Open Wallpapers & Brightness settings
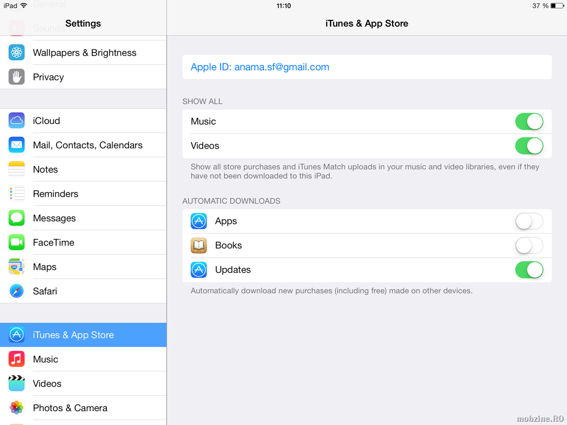This screenshot has height=425, width=567. (83, 53)
